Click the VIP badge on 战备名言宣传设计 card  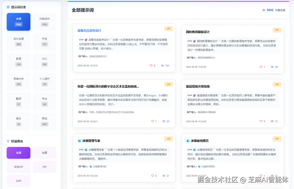coord(168,28)
